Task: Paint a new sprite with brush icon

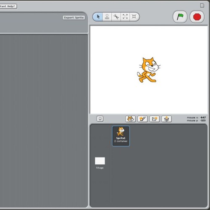Action: click(142, 119)
